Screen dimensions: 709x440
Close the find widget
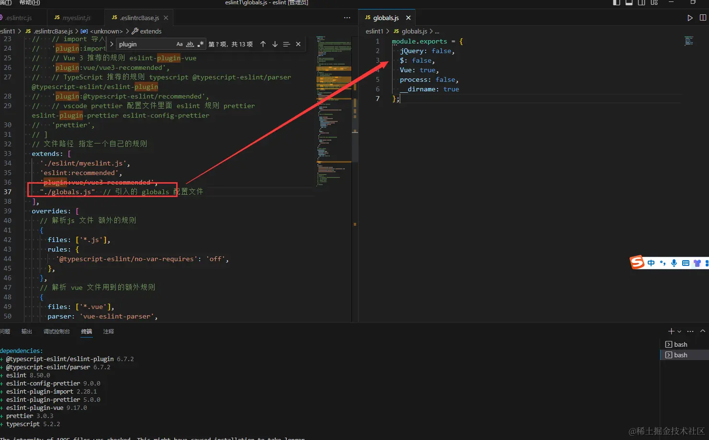[298, 44]
